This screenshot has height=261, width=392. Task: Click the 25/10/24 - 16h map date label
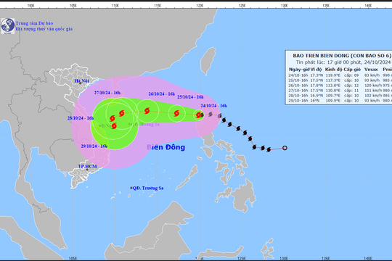[190, 97]
